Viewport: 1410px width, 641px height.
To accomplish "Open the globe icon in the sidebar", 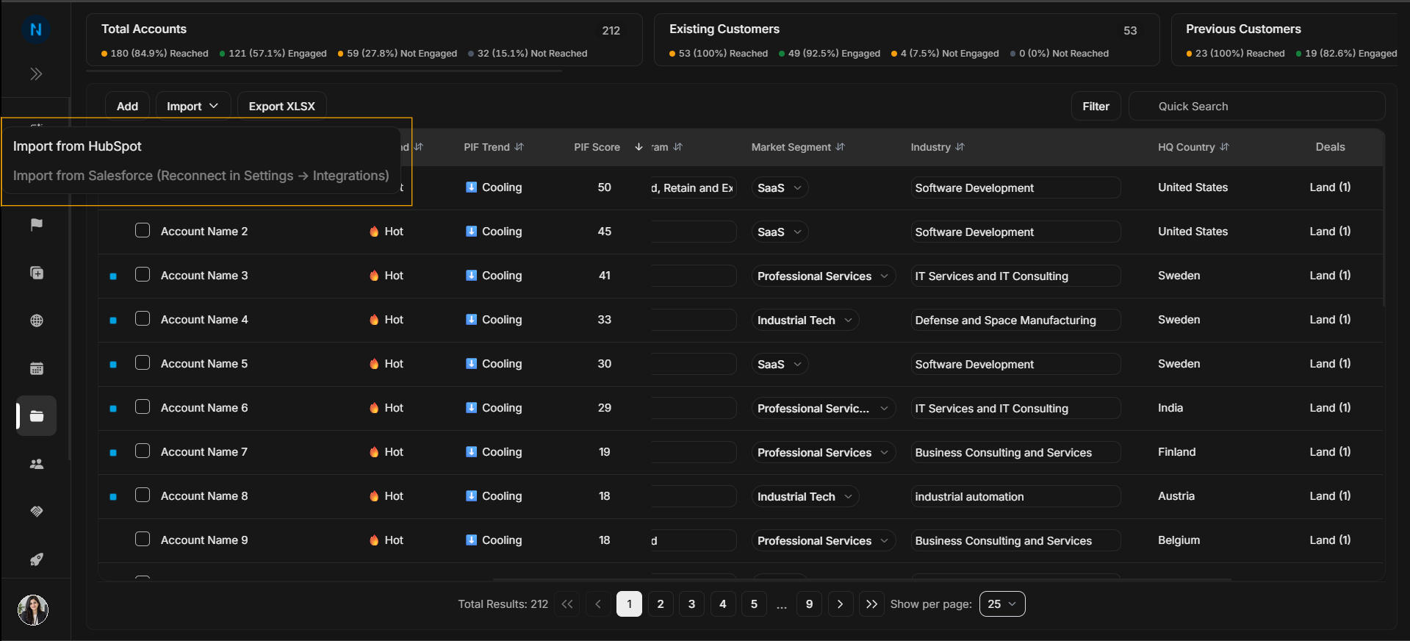I will pyautogui.click(x=36, y=320).
